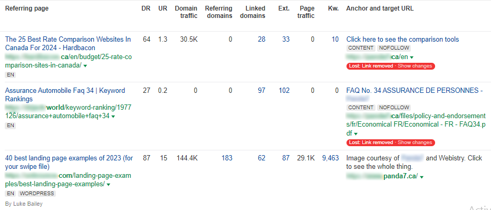Screen dimensions: 491x210
Task: Open Click here to see comparison tools anchor
Action: [402, 39]
